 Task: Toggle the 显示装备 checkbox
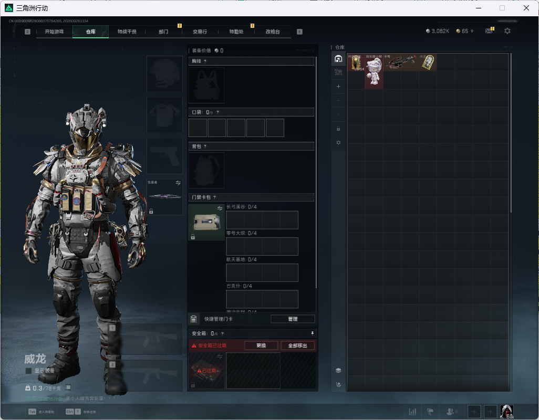click(x=28, y=371)
